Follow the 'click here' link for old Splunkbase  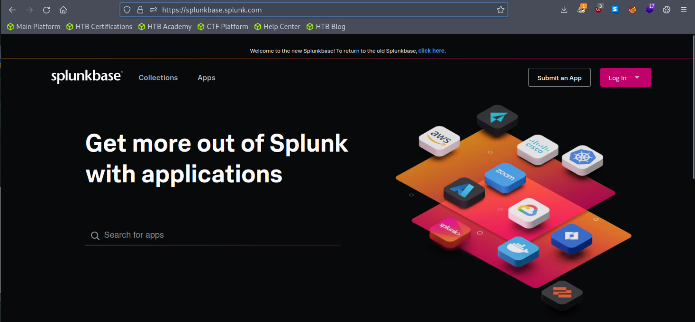click(432, 51)
